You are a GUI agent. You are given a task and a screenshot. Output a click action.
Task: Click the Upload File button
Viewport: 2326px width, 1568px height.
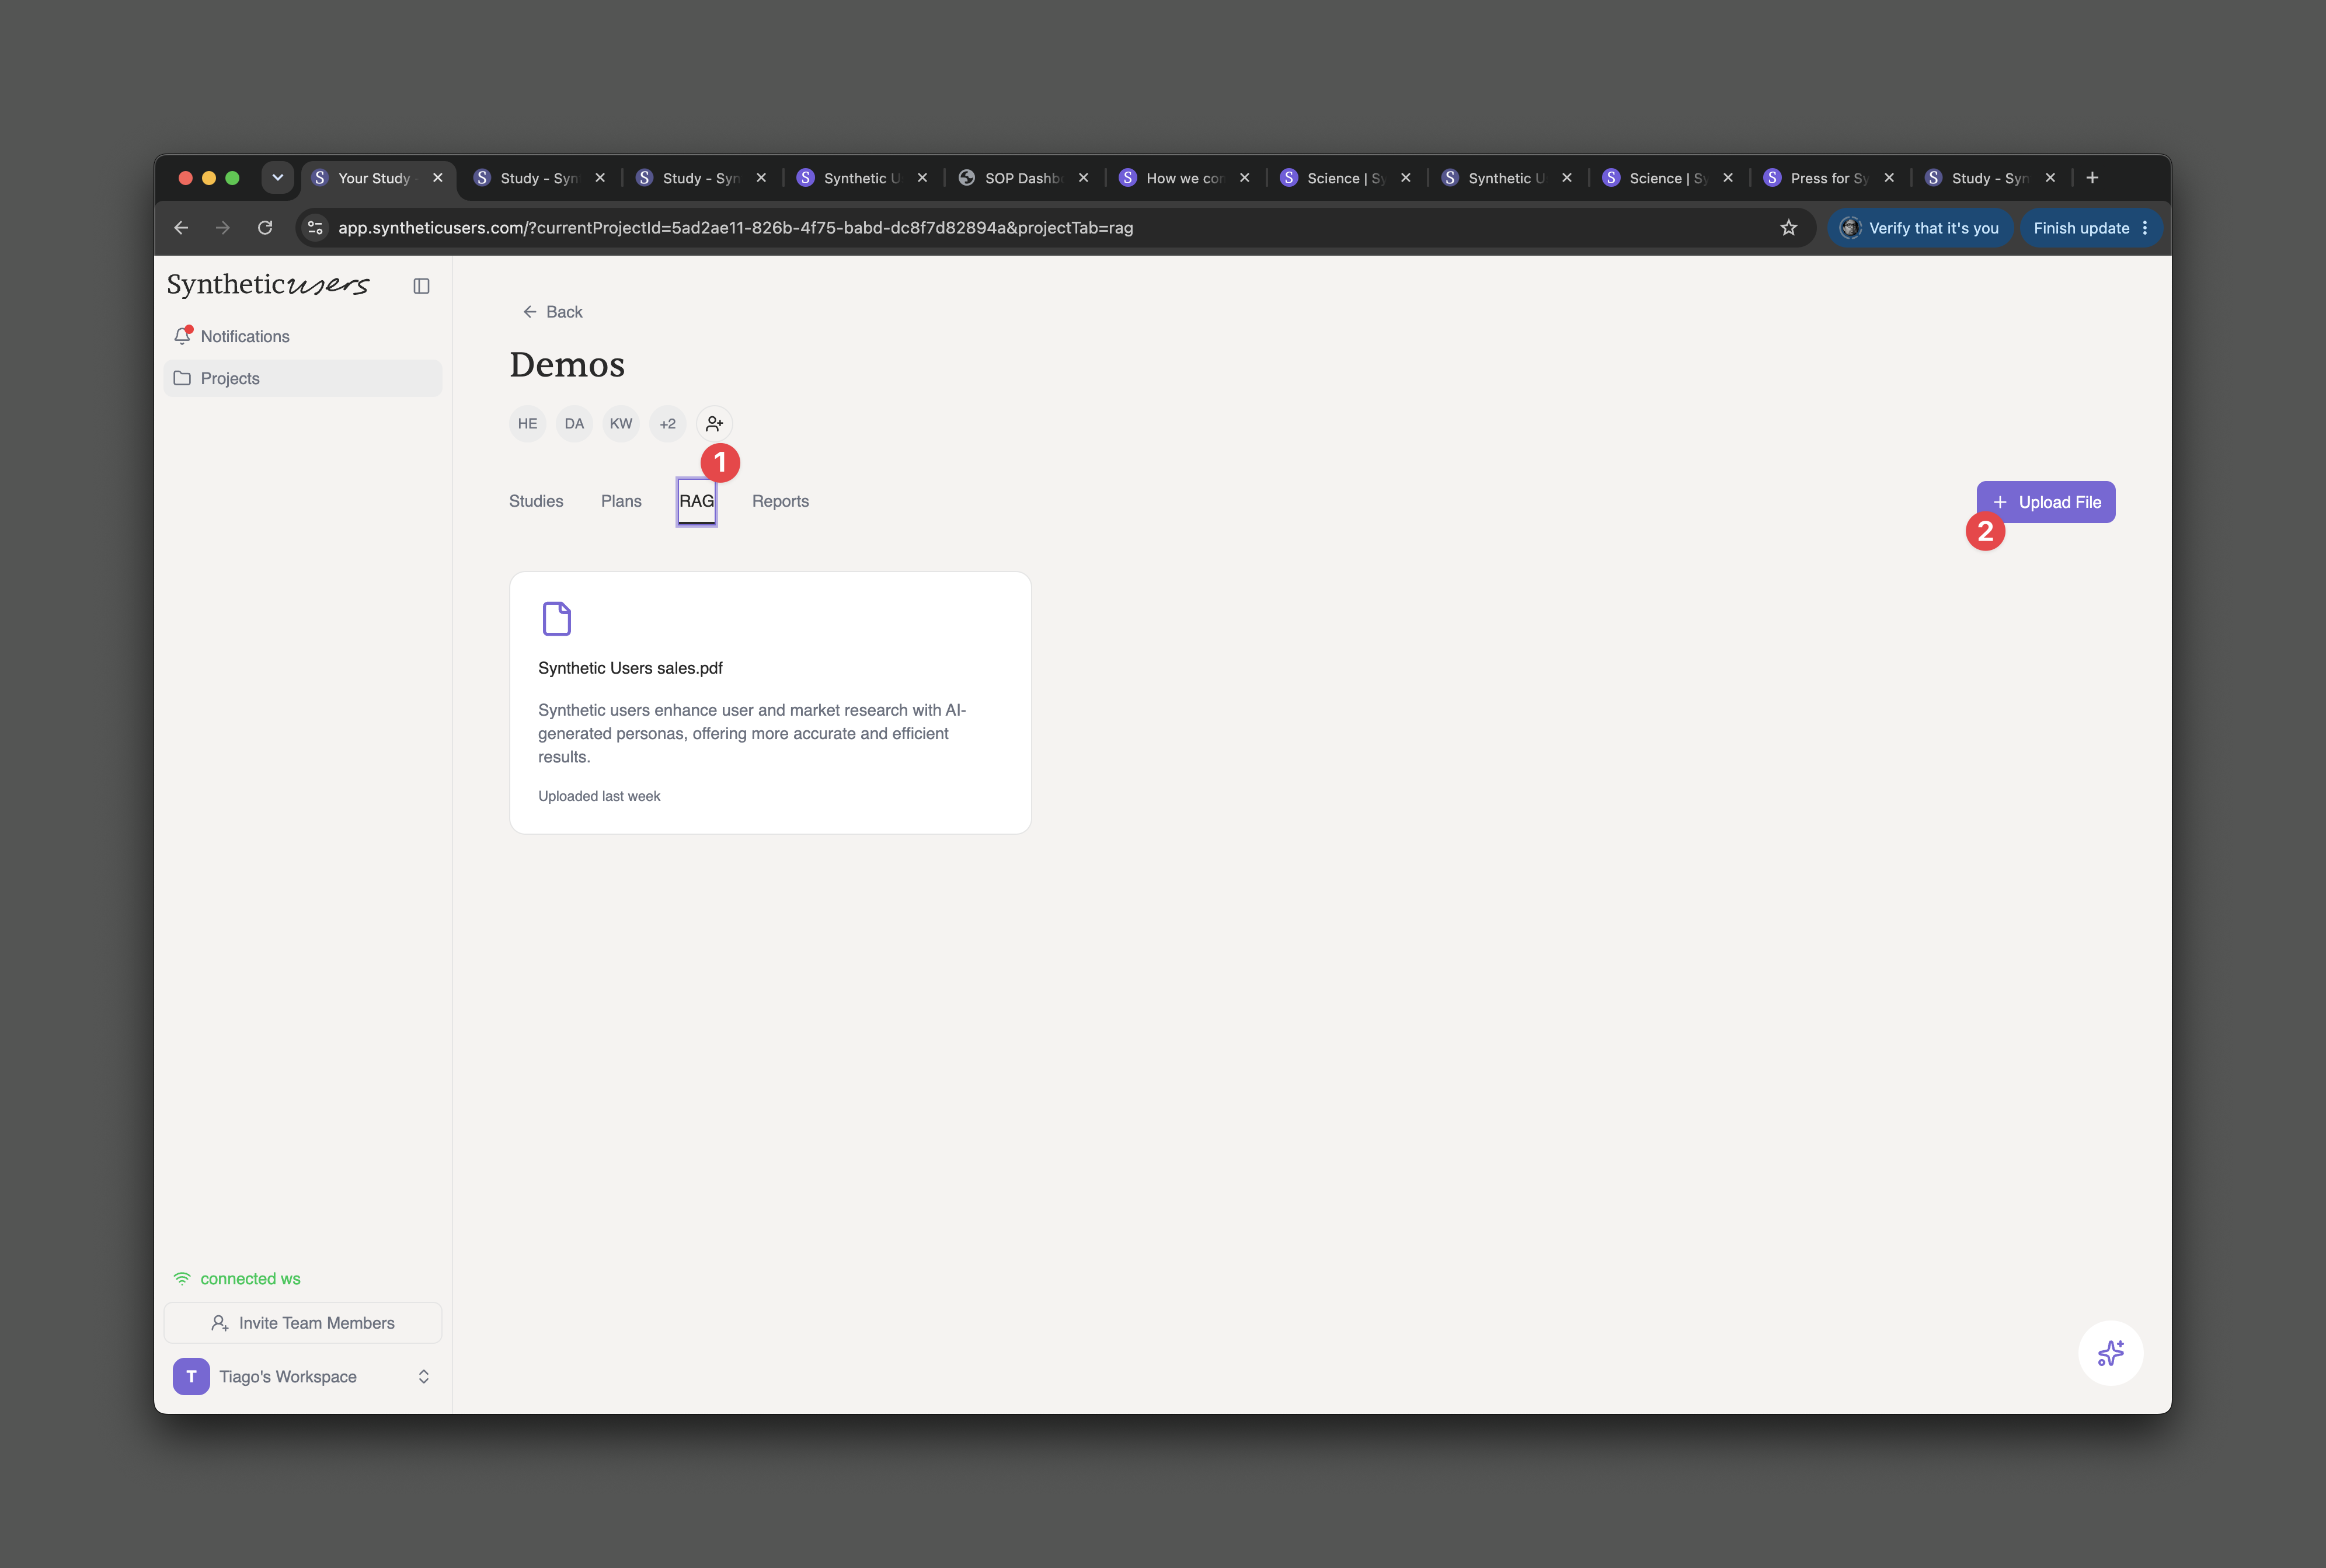pyautogui.click(x=2045, y=502)
